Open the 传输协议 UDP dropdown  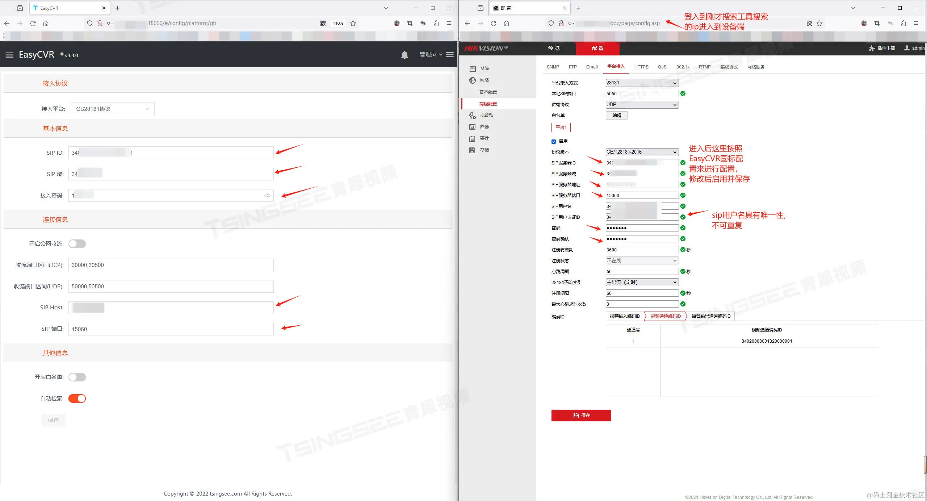click(x=642, y=105)
